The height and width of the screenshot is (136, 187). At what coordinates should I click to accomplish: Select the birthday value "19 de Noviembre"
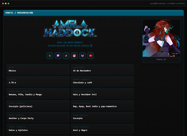82,71
